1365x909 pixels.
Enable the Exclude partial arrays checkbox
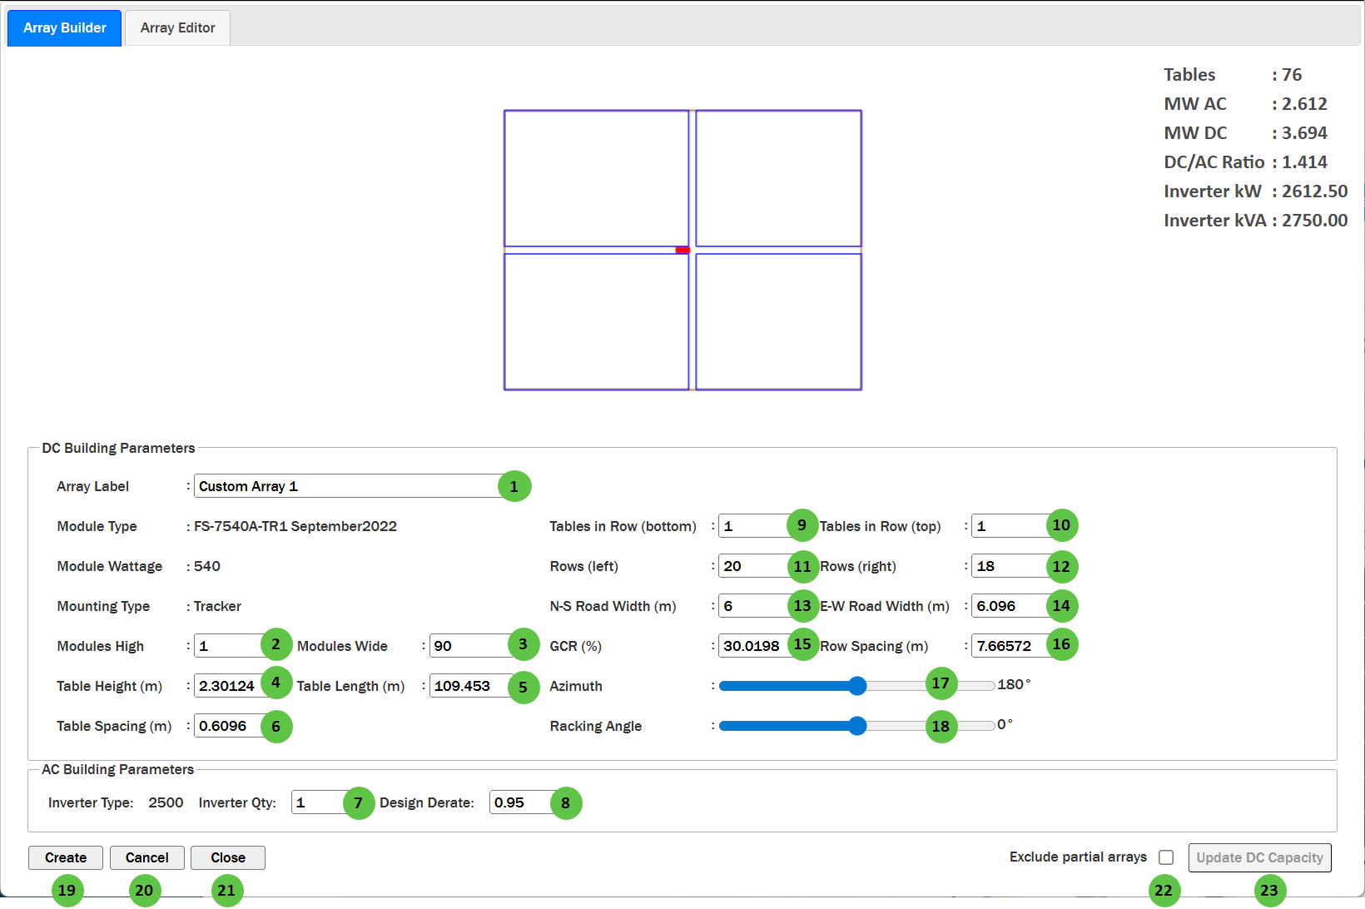coord(1165,857)
